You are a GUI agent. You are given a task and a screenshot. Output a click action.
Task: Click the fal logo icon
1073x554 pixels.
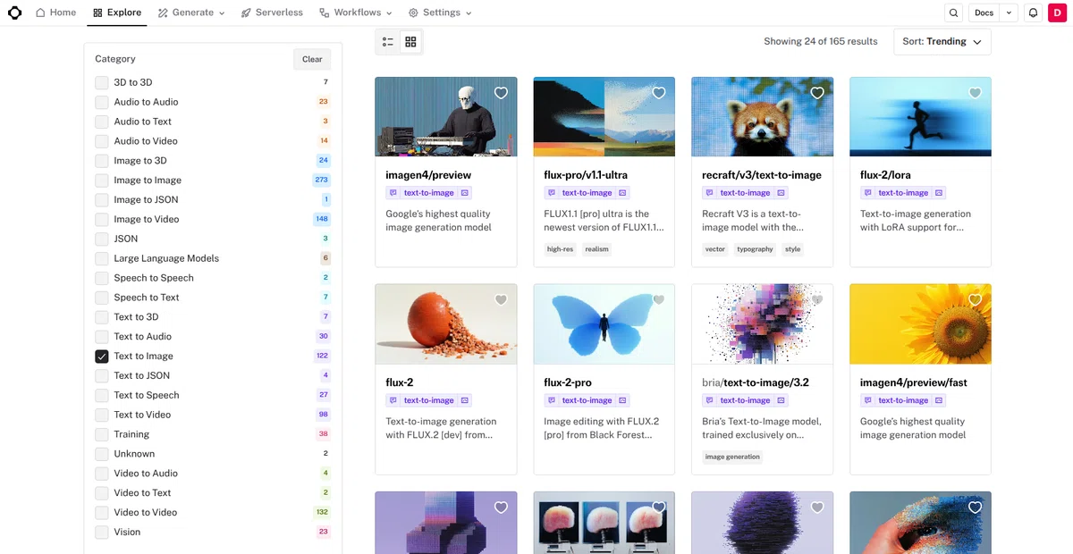[14, 13]
